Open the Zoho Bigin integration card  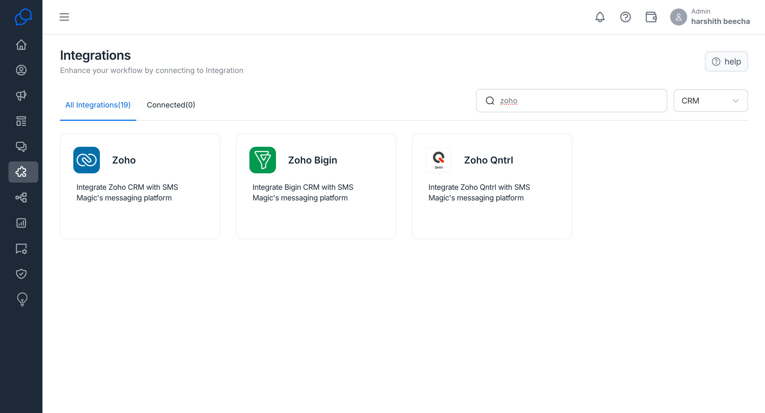(x=316, y=186)
